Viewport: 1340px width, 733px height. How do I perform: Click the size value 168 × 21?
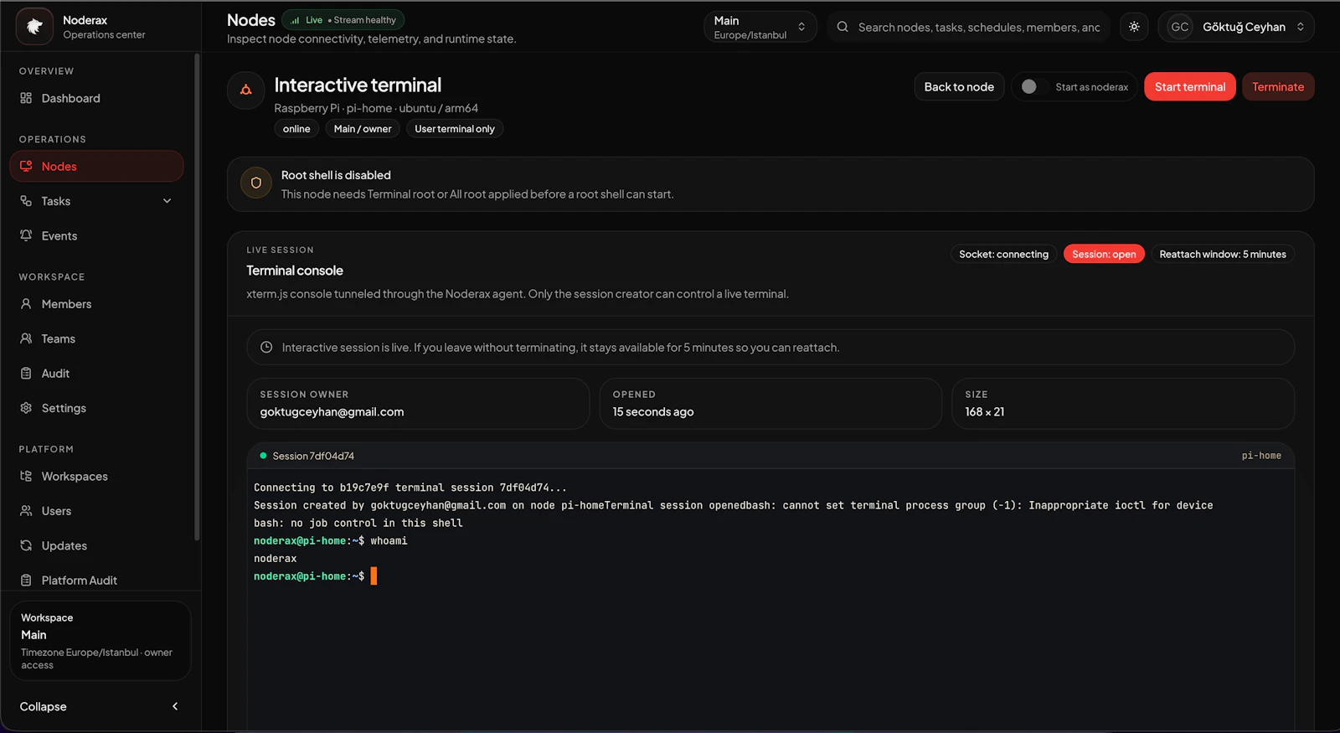point(985,412)
